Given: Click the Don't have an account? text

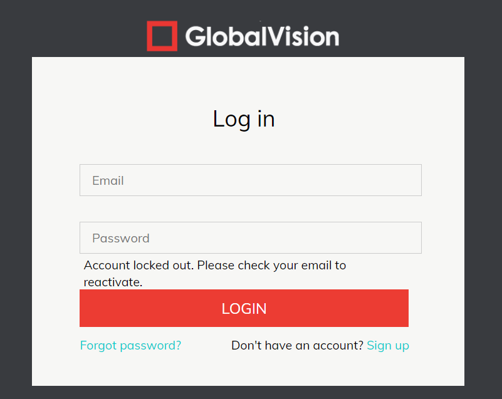Looking at the screenshot, I should (x=297, y=345).
